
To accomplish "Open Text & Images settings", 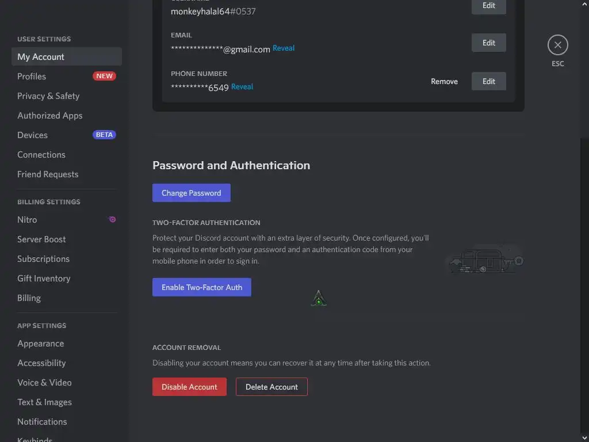I will pos(67,402).
